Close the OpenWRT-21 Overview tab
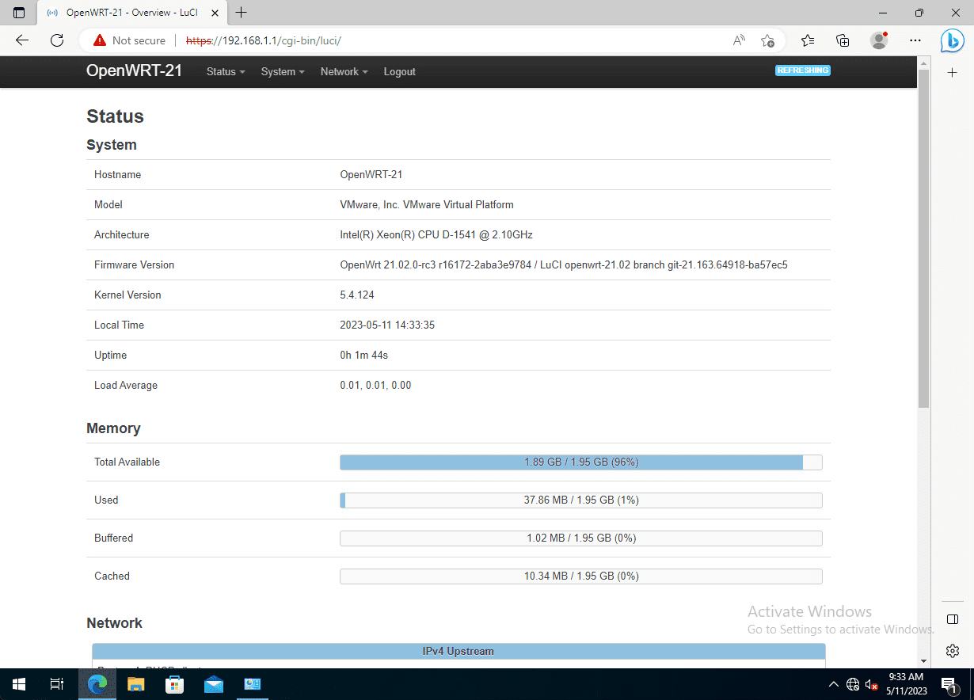This screenshot has height=700, width=974. [x=215, y=13]
